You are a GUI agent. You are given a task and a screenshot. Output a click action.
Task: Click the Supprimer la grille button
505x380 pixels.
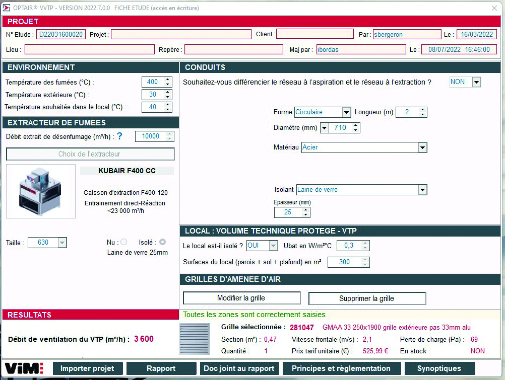point(367,298)
